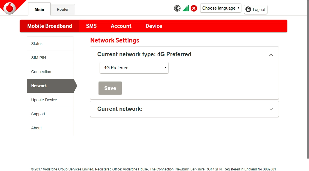Click the red X connection status icon

[194, 8]
